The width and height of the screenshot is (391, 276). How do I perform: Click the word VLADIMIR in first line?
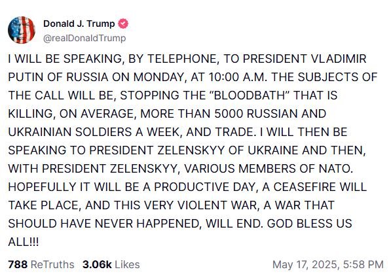[x=339, y=59]
